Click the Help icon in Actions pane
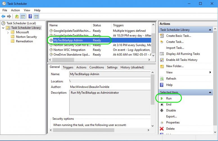This screenshot has width=218, height=141. tap(162, 85)
